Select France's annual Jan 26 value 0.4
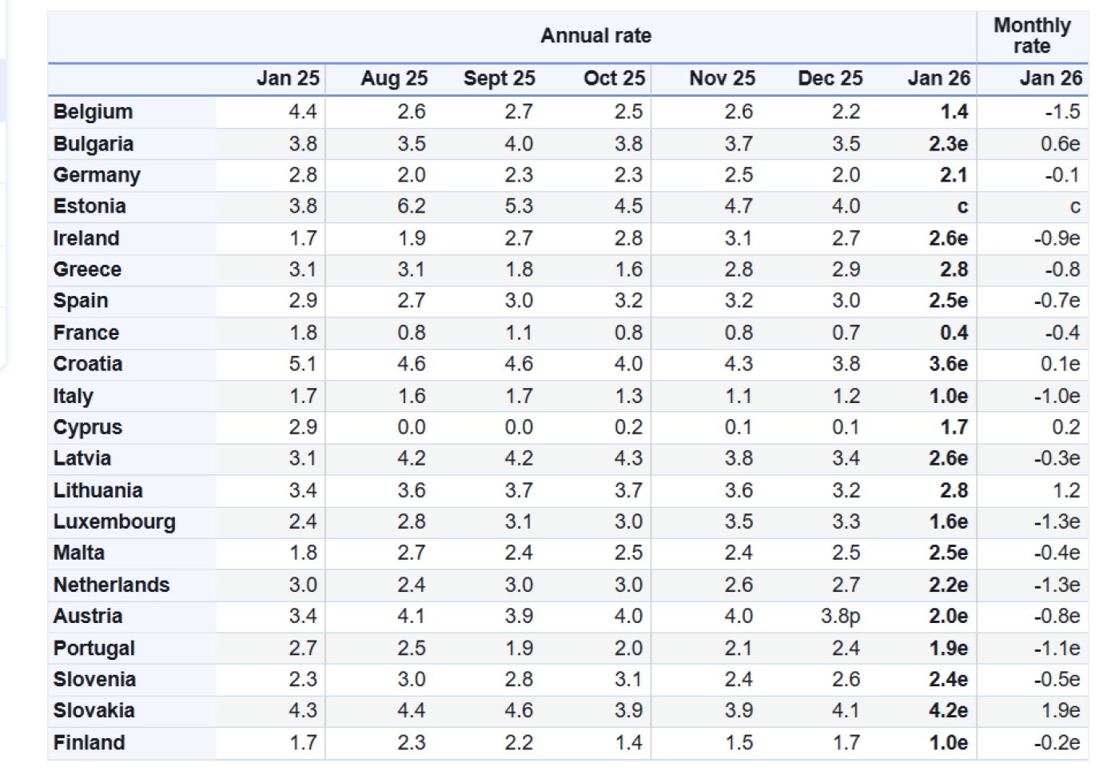The image size is (1119, 775). click(x=954, y=333)
